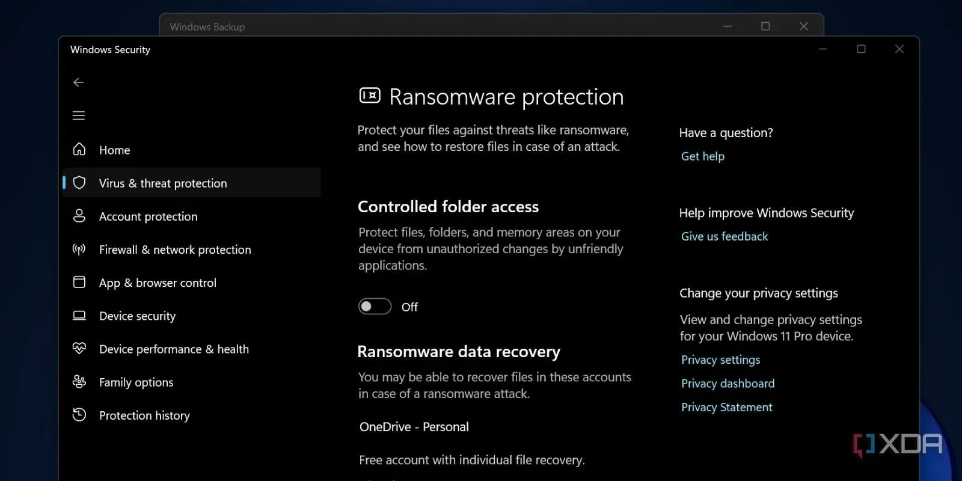The width and height of the screenshot is (962, 481).
Task: Turn on Controlled folder access toggle
Action: pos(375,307)
